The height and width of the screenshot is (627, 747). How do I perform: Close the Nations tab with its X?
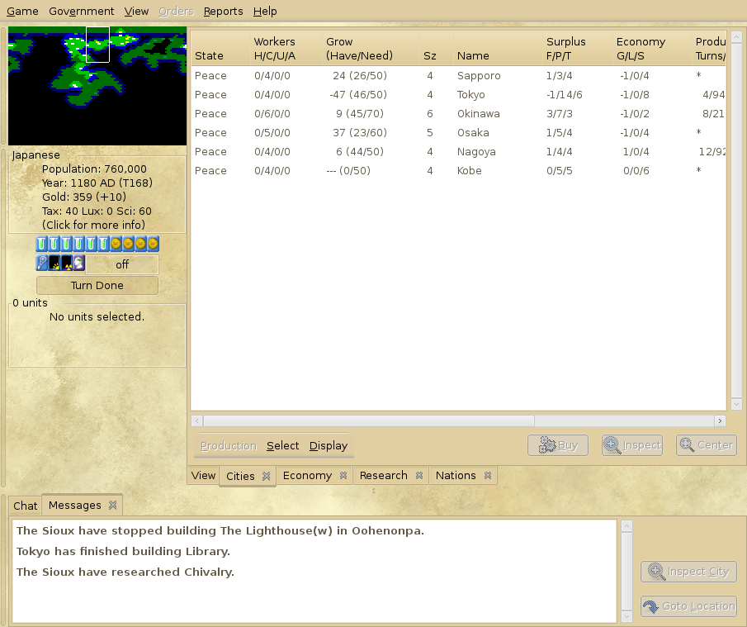[x=488, y=475]
